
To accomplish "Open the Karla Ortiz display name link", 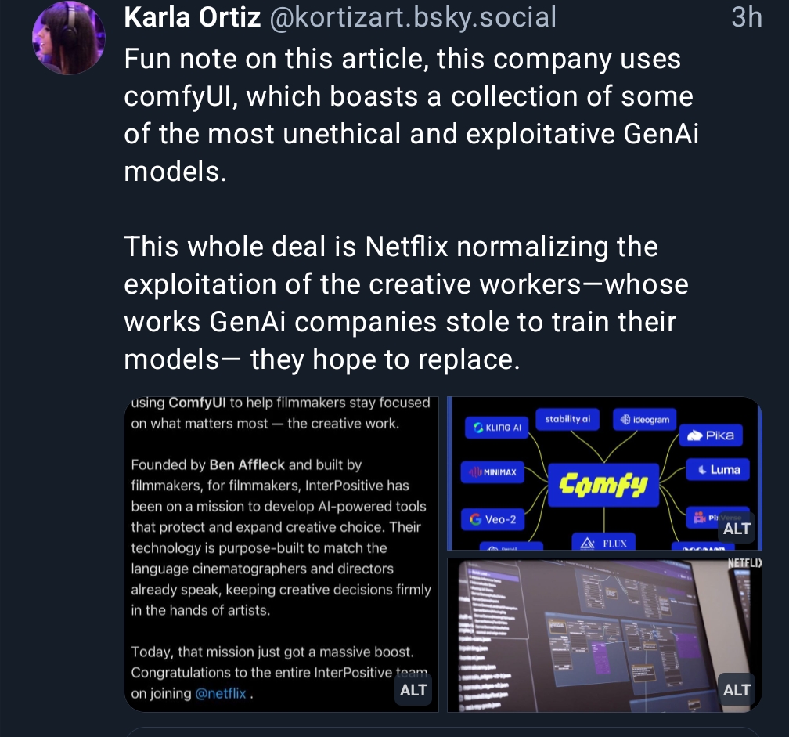I will [x=193, y=16].
